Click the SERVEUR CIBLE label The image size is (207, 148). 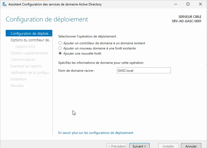(190, 17)
